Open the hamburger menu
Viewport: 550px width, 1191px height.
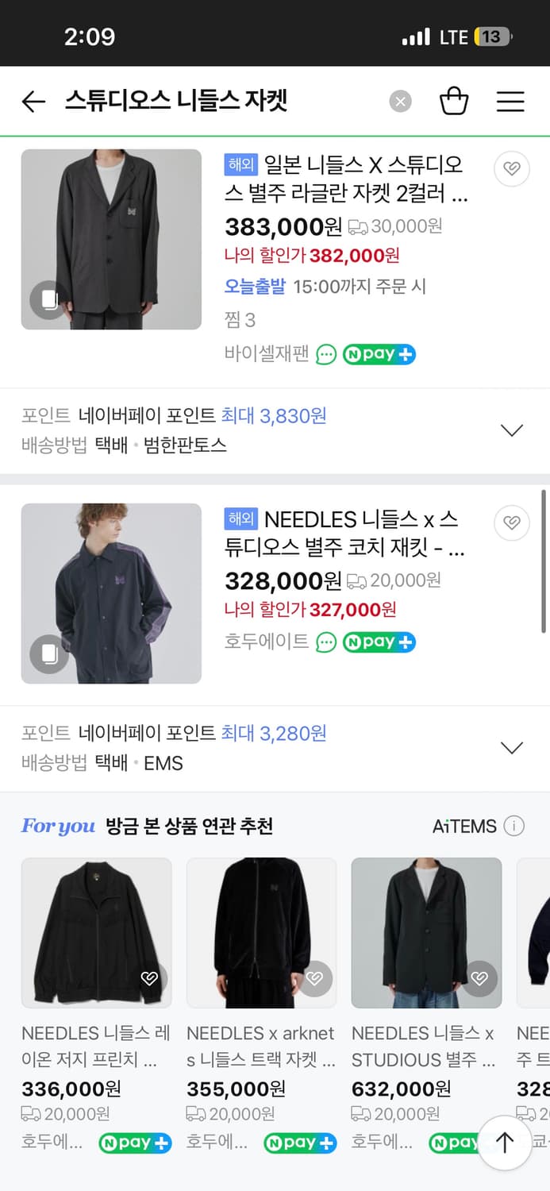click(x=510, y=101)
